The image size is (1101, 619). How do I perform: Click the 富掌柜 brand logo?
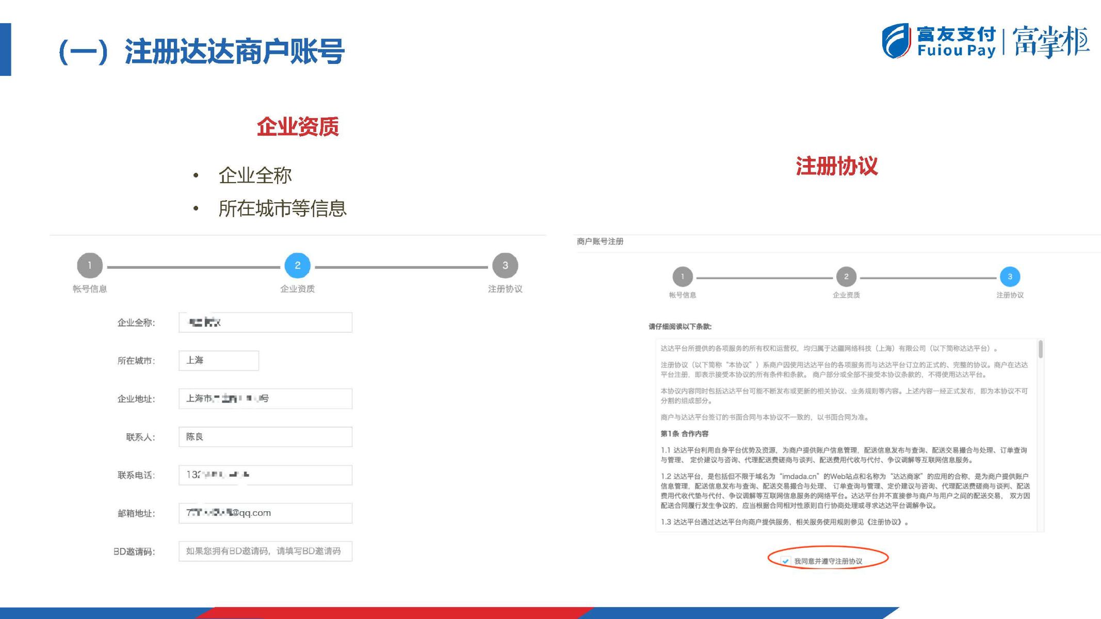(x=1051, y=41)
